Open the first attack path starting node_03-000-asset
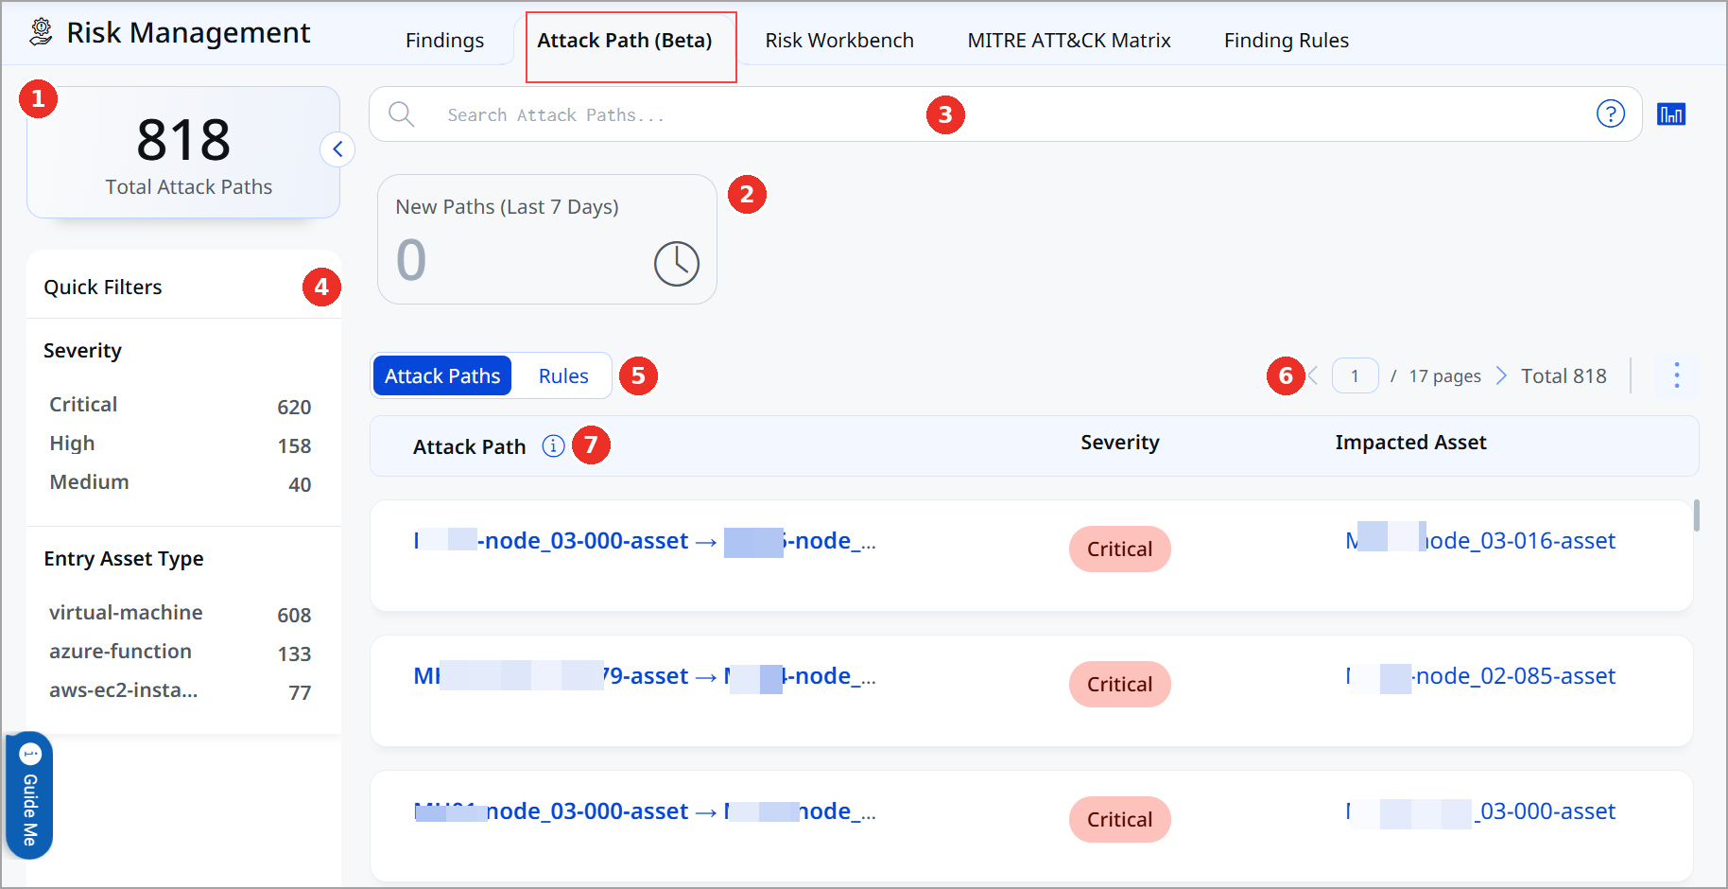The width and height of the screenshot is (1728, 889). pos(645,540)
